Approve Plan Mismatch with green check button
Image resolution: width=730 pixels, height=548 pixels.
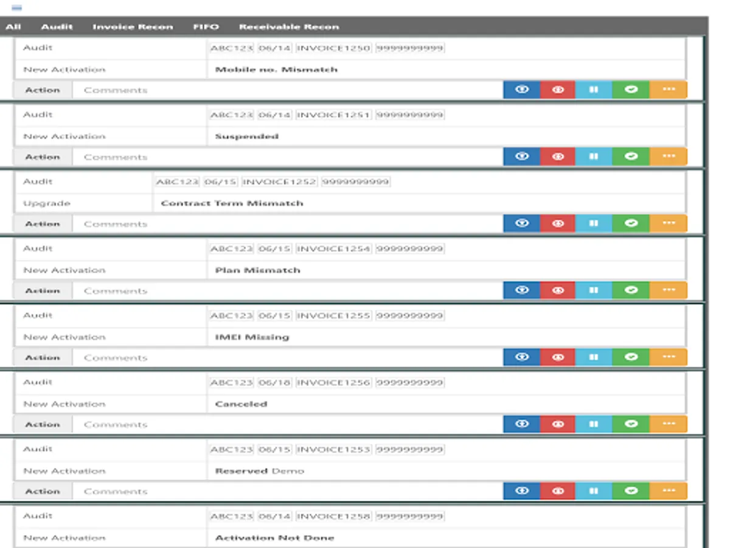pos(631,290)
